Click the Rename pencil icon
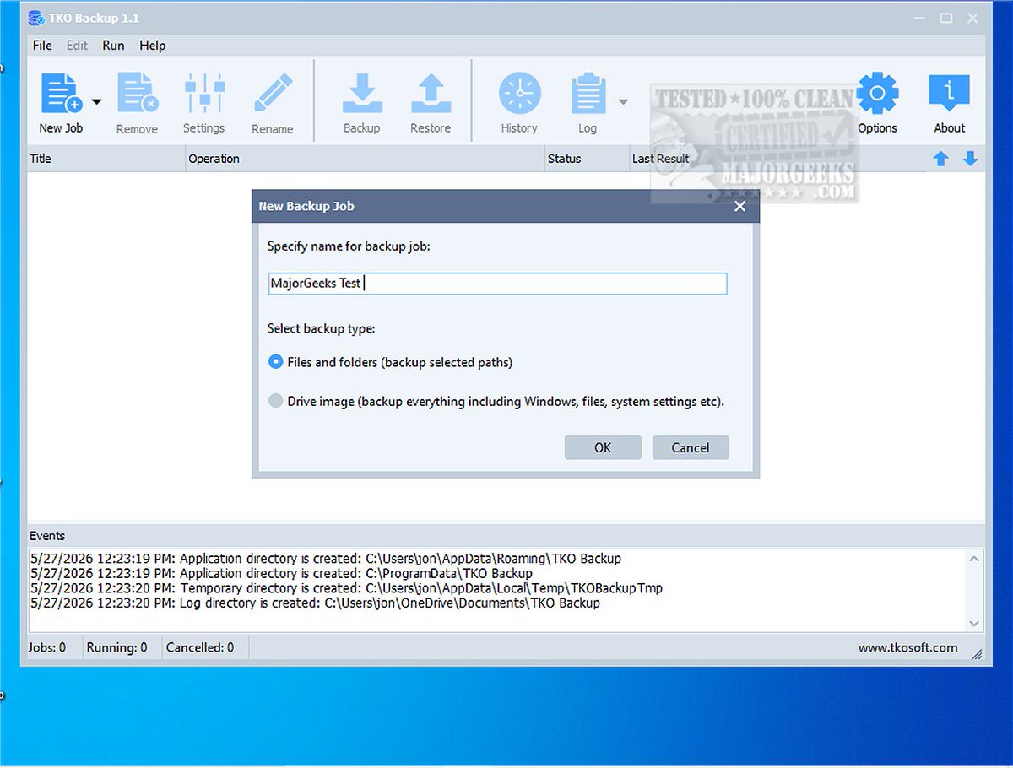 [273, 94]
